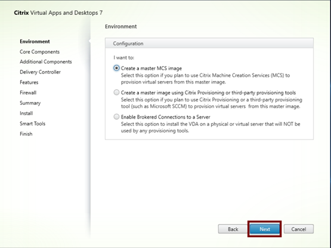This screenshot has height=248, width=331.
Task: Select Enable Brokered Connections to a Server
Action: 116,117
